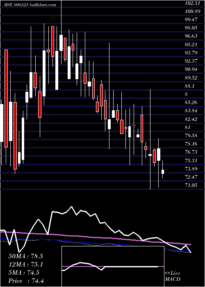Click the '<<Live MACD' label

point(173,276)
